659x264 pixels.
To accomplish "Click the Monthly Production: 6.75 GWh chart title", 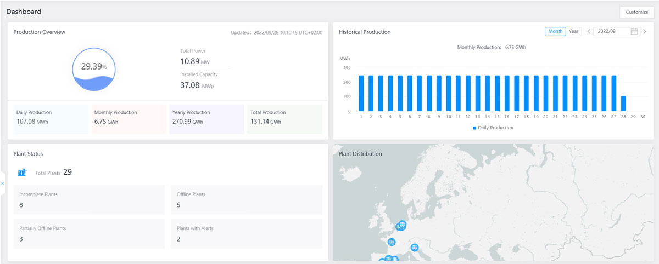I will (x=492, y=48).
